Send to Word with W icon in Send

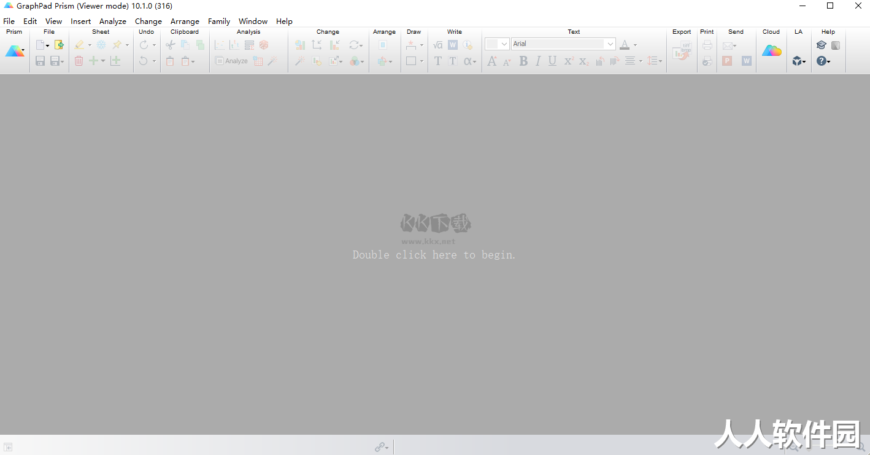pos(747,61)
